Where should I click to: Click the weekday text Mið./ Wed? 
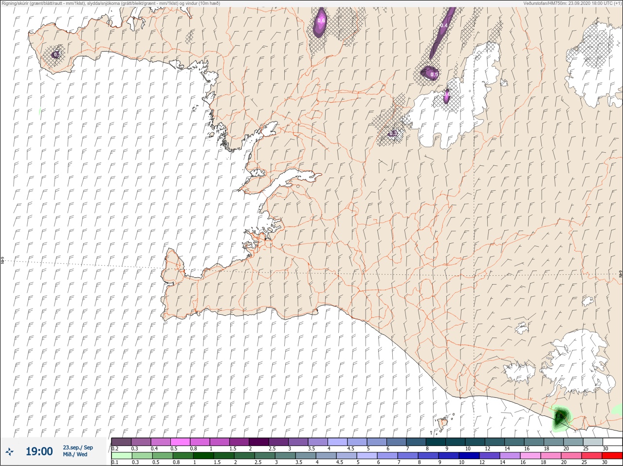(75, 454)
